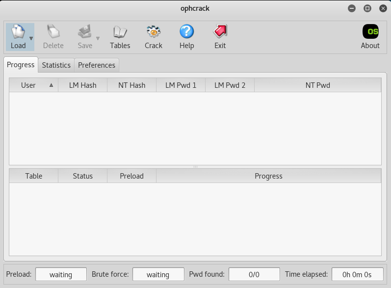Click the Pwd found field showing 0/0
391x288 pixels.
(x=254, y=274)
